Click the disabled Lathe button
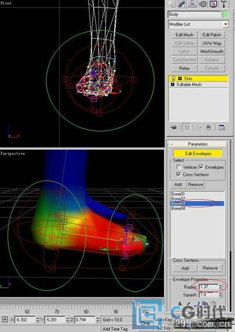The height and width of the screenshot is (332, 235). pos(184,51)
